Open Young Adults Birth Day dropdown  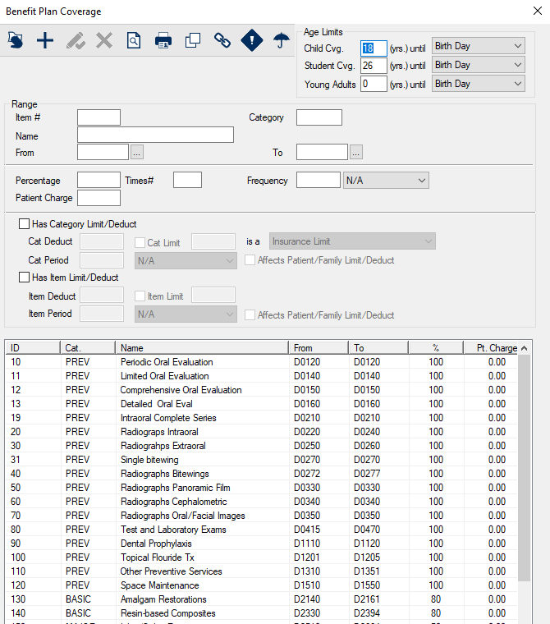coord(478,84)
